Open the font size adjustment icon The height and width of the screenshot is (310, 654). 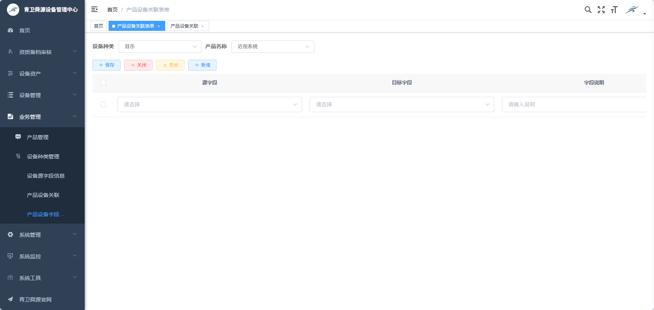(614, 10)
